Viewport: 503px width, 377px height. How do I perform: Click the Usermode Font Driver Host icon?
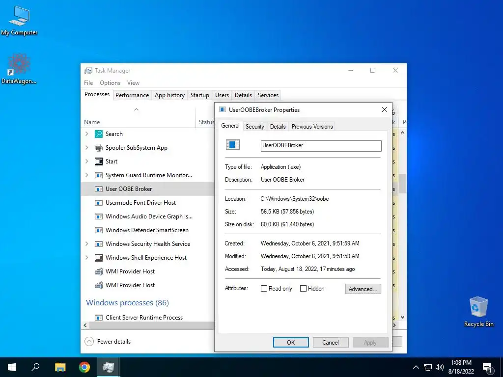pos(99,203)
